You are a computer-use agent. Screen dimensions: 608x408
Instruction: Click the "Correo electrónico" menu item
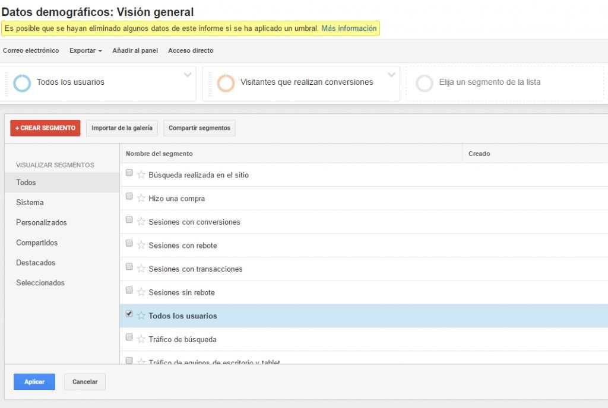pyautogui.click(x=31, y=50)
